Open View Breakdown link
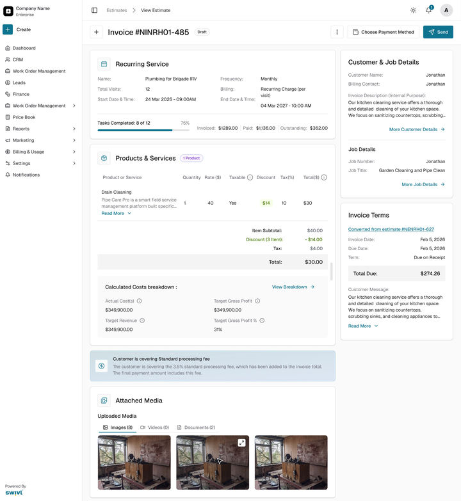Screen dimensions: 461x501 coord(293,287)
